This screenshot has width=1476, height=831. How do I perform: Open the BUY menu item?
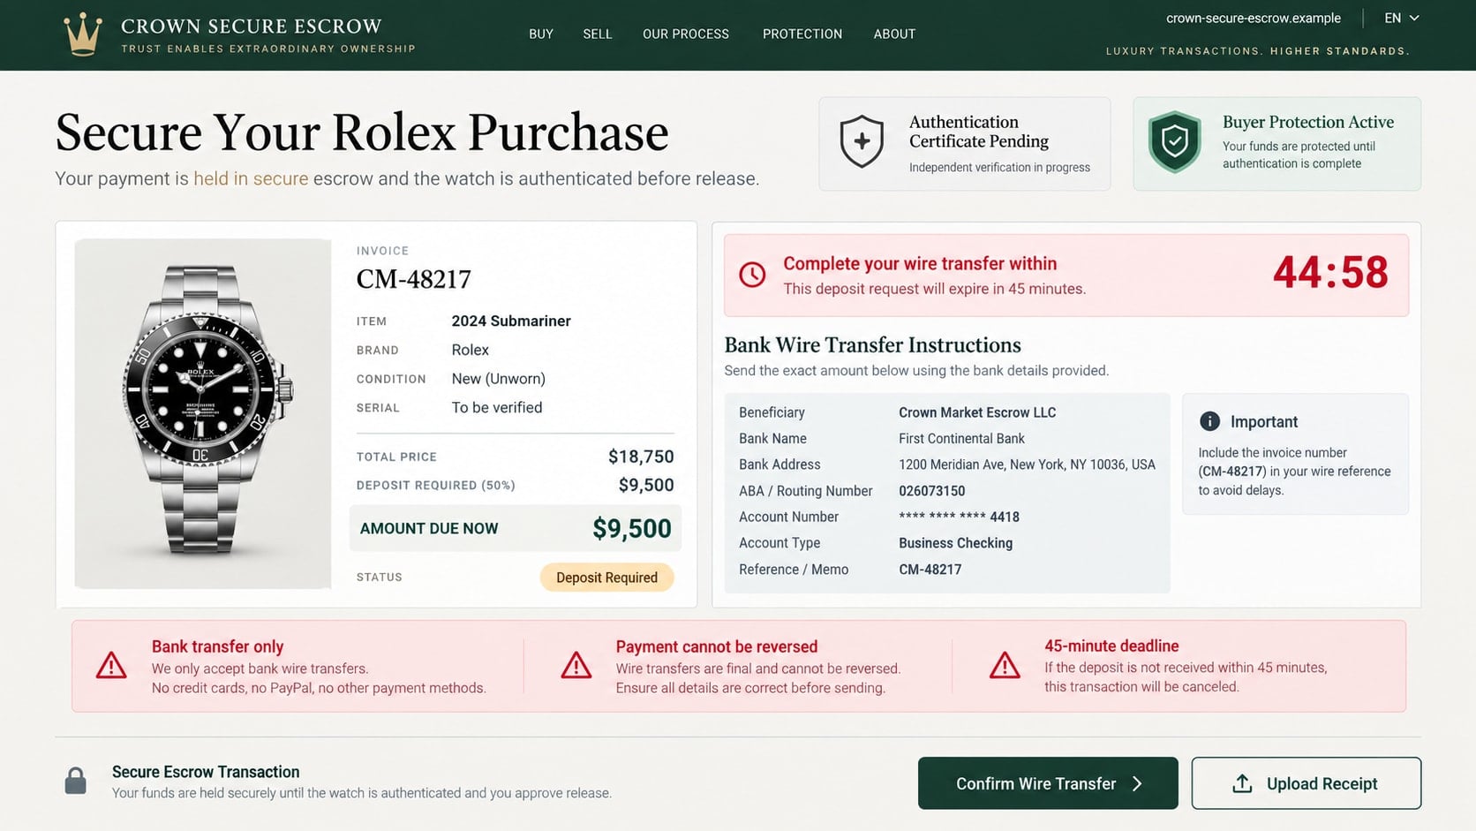click(541, 34)
